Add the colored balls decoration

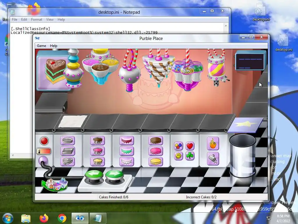178,146
